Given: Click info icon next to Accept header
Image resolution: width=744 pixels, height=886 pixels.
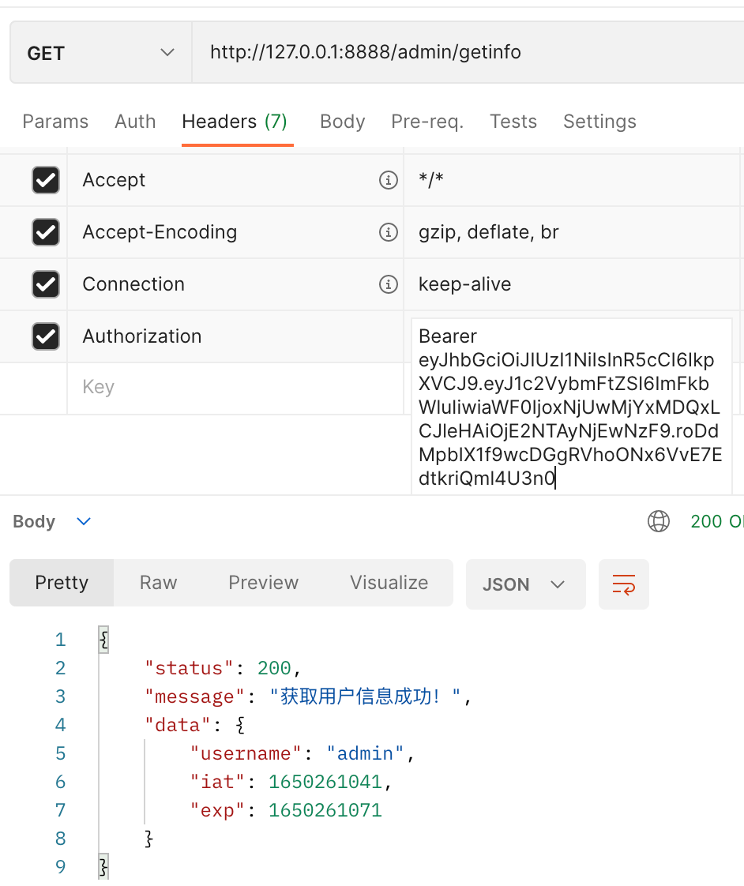Looking at the screenshot, I should click(x=388, y=180).
